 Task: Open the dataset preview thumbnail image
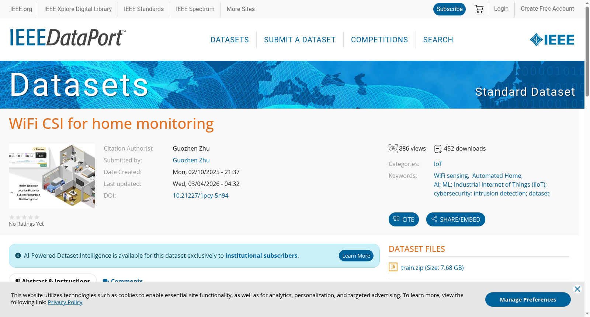(x=52, y=176)
